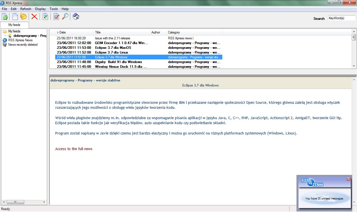
Task: Click the RSS Xpress title bar app icon
Action: click(x=3, y=3)
